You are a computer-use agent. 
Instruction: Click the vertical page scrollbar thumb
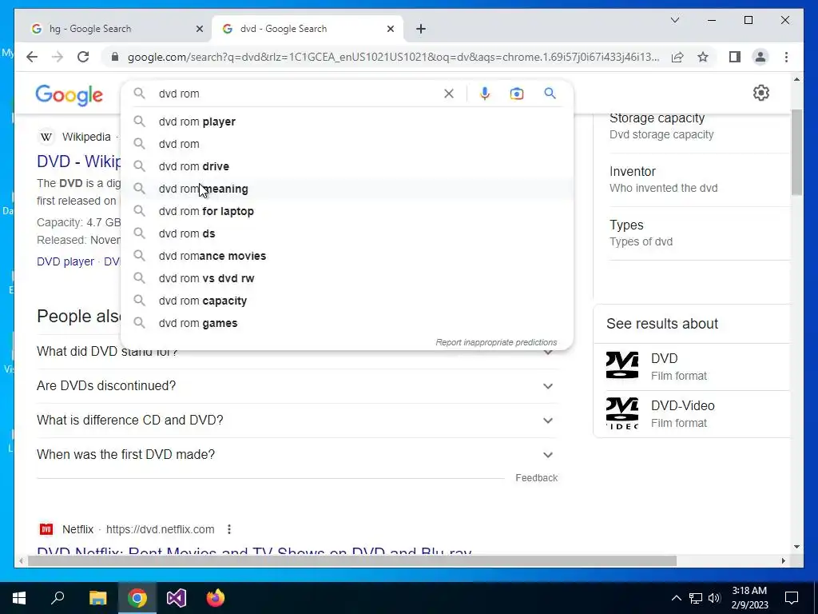tap(796, 151)
